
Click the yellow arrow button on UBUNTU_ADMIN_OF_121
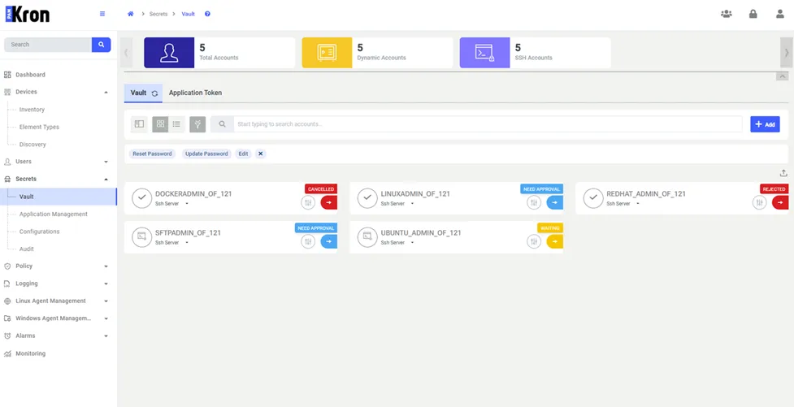[x=554, y=241]
